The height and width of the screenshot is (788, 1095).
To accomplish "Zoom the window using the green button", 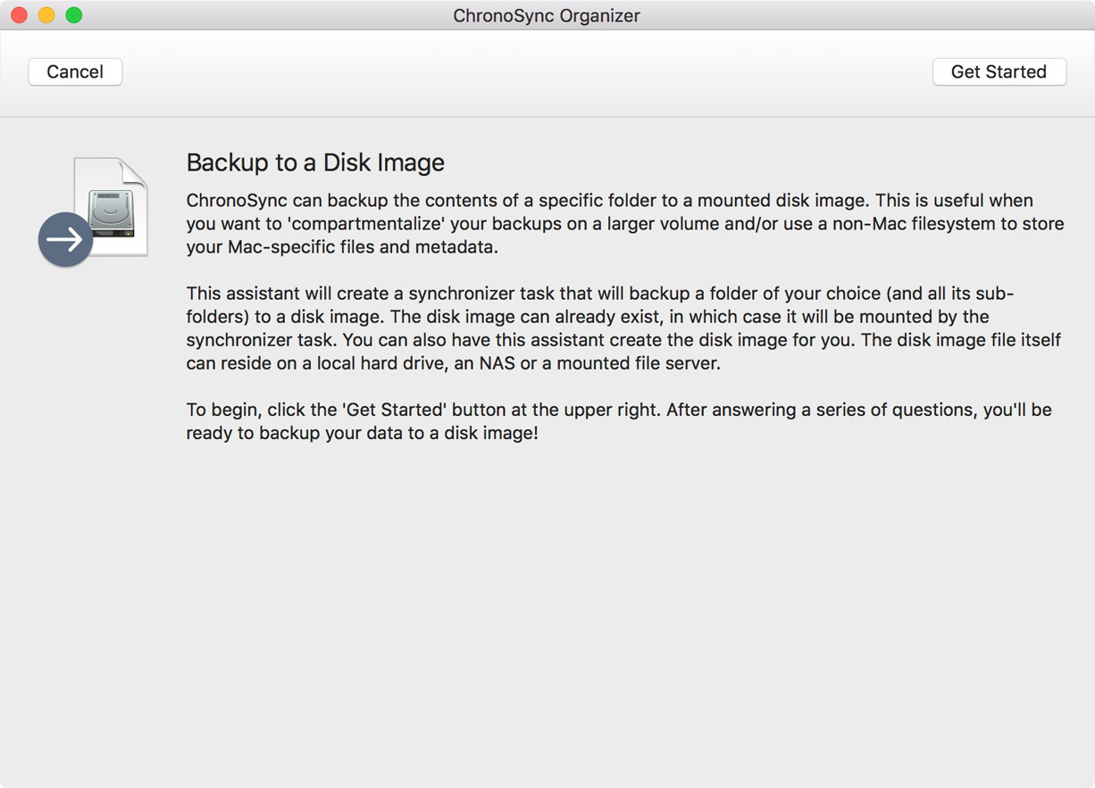I will pos(74,15).
